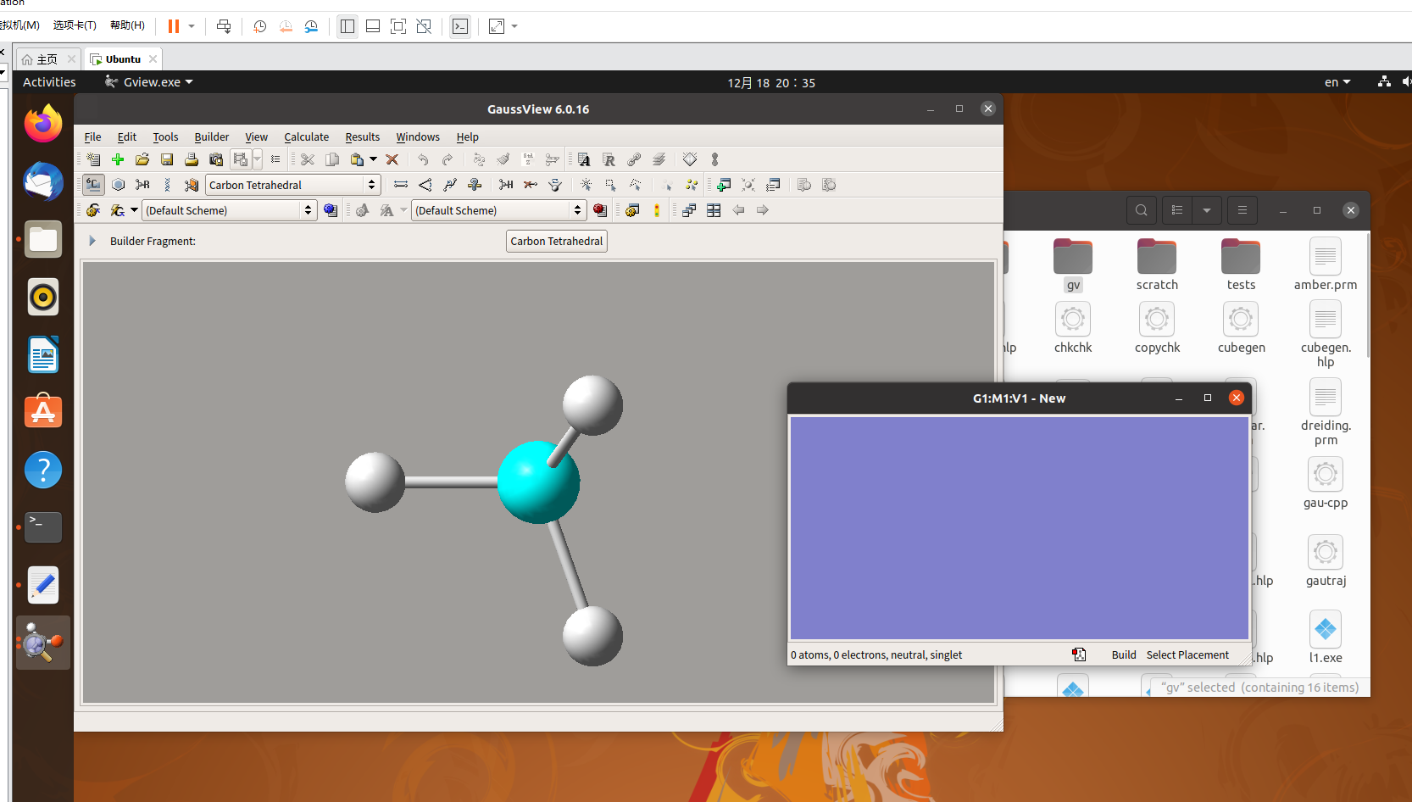Launch Firefox from the dock
The image size is (1412, 802).
(42, 123)
